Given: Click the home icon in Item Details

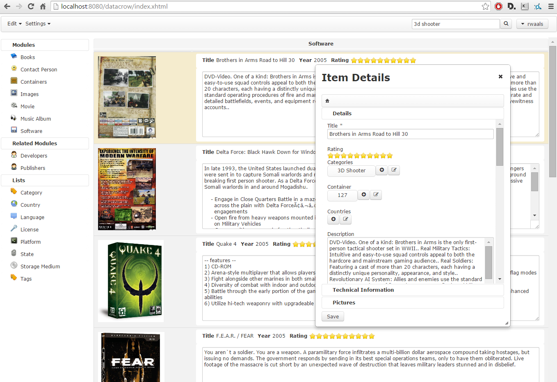Looking at the screenshot, I should coord(327,101).
